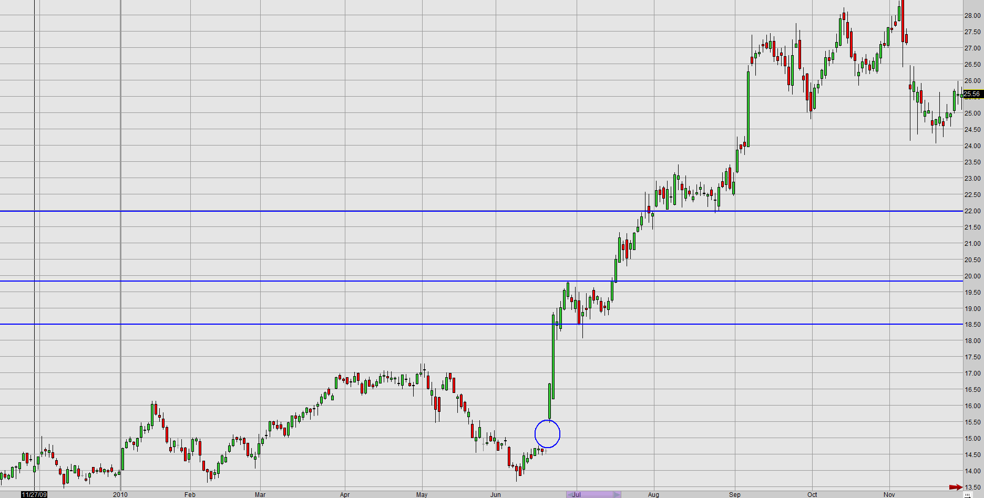
Task: Click the 24.50 price axis label
Action: coord(972,130)
